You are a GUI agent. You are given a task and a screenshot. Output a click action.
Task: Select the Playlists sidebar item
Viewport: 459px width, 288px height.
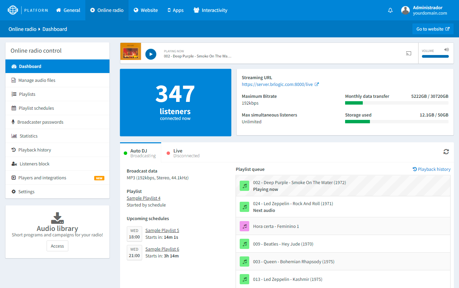coord(27,94)
